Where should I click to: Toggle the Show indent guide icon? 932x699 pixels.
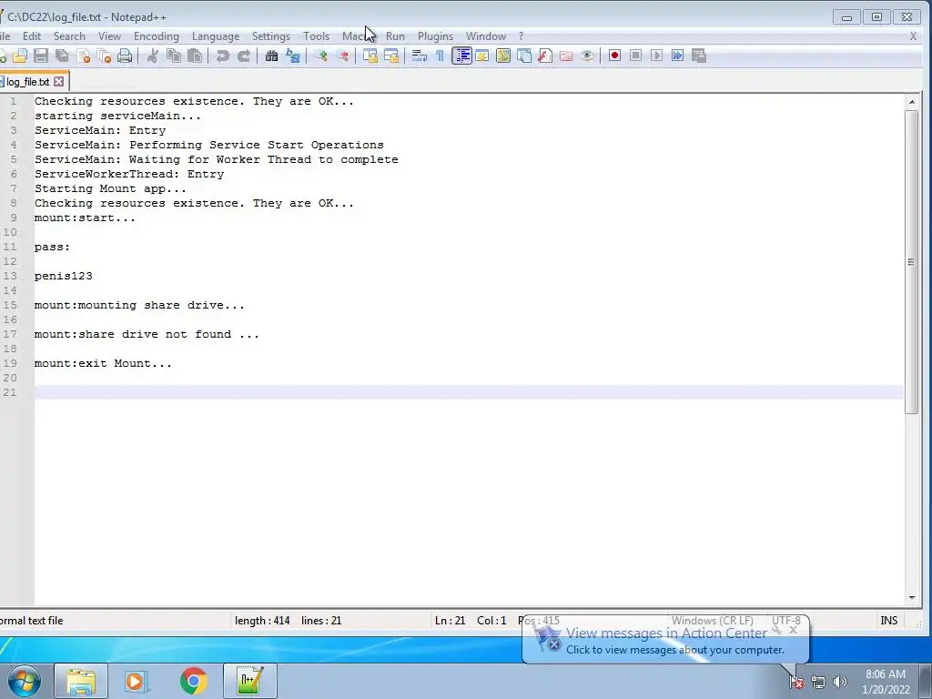461,56
